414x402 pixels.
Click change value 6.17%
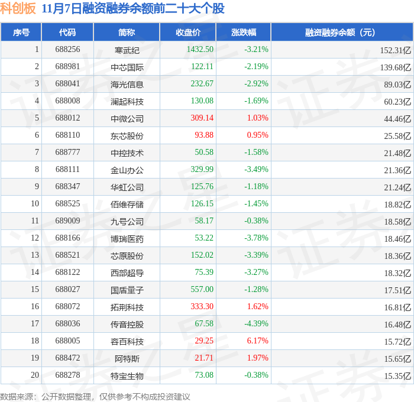(258, 341)
